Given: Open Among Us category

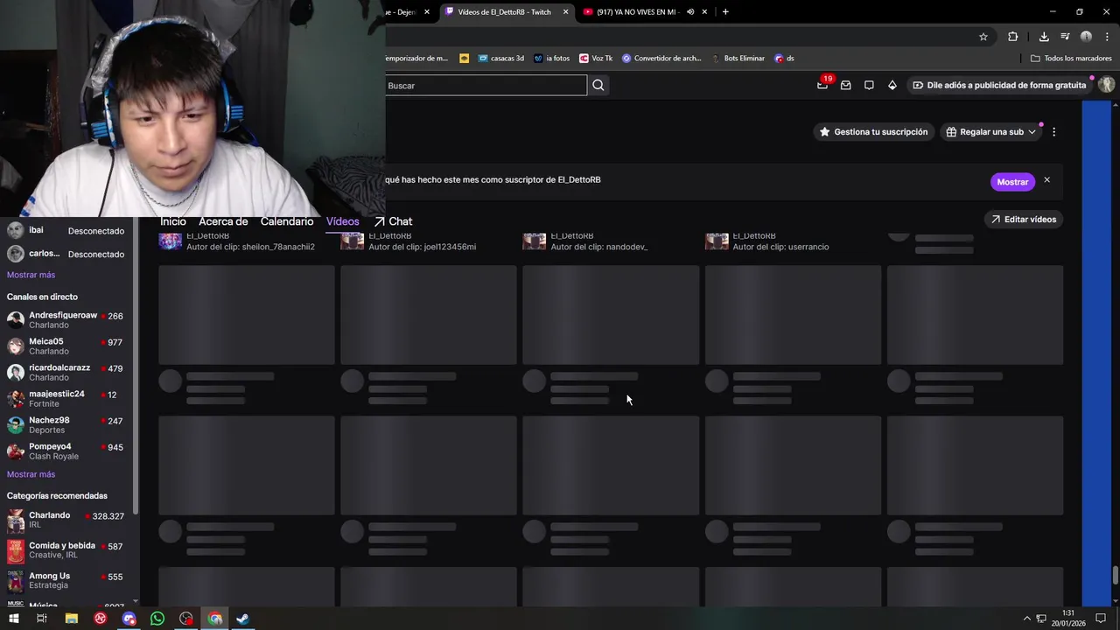Looking at the screenshot, I should point(66,581).
